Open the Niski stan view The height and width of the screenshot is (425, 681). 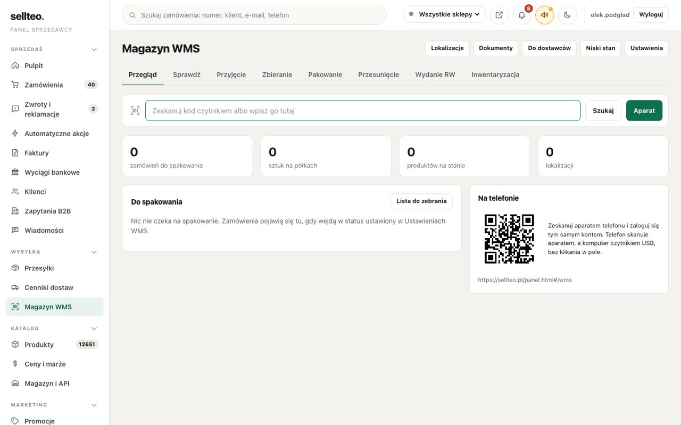[x=601, y=48]
